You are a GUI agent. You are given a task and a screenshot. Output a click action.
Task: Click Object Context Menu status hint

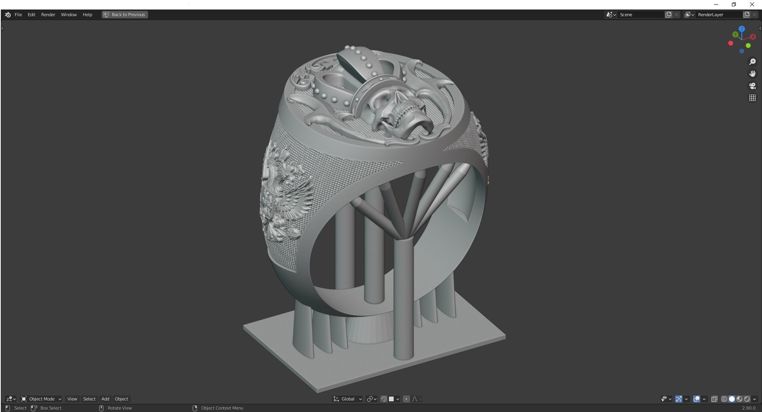222,408
